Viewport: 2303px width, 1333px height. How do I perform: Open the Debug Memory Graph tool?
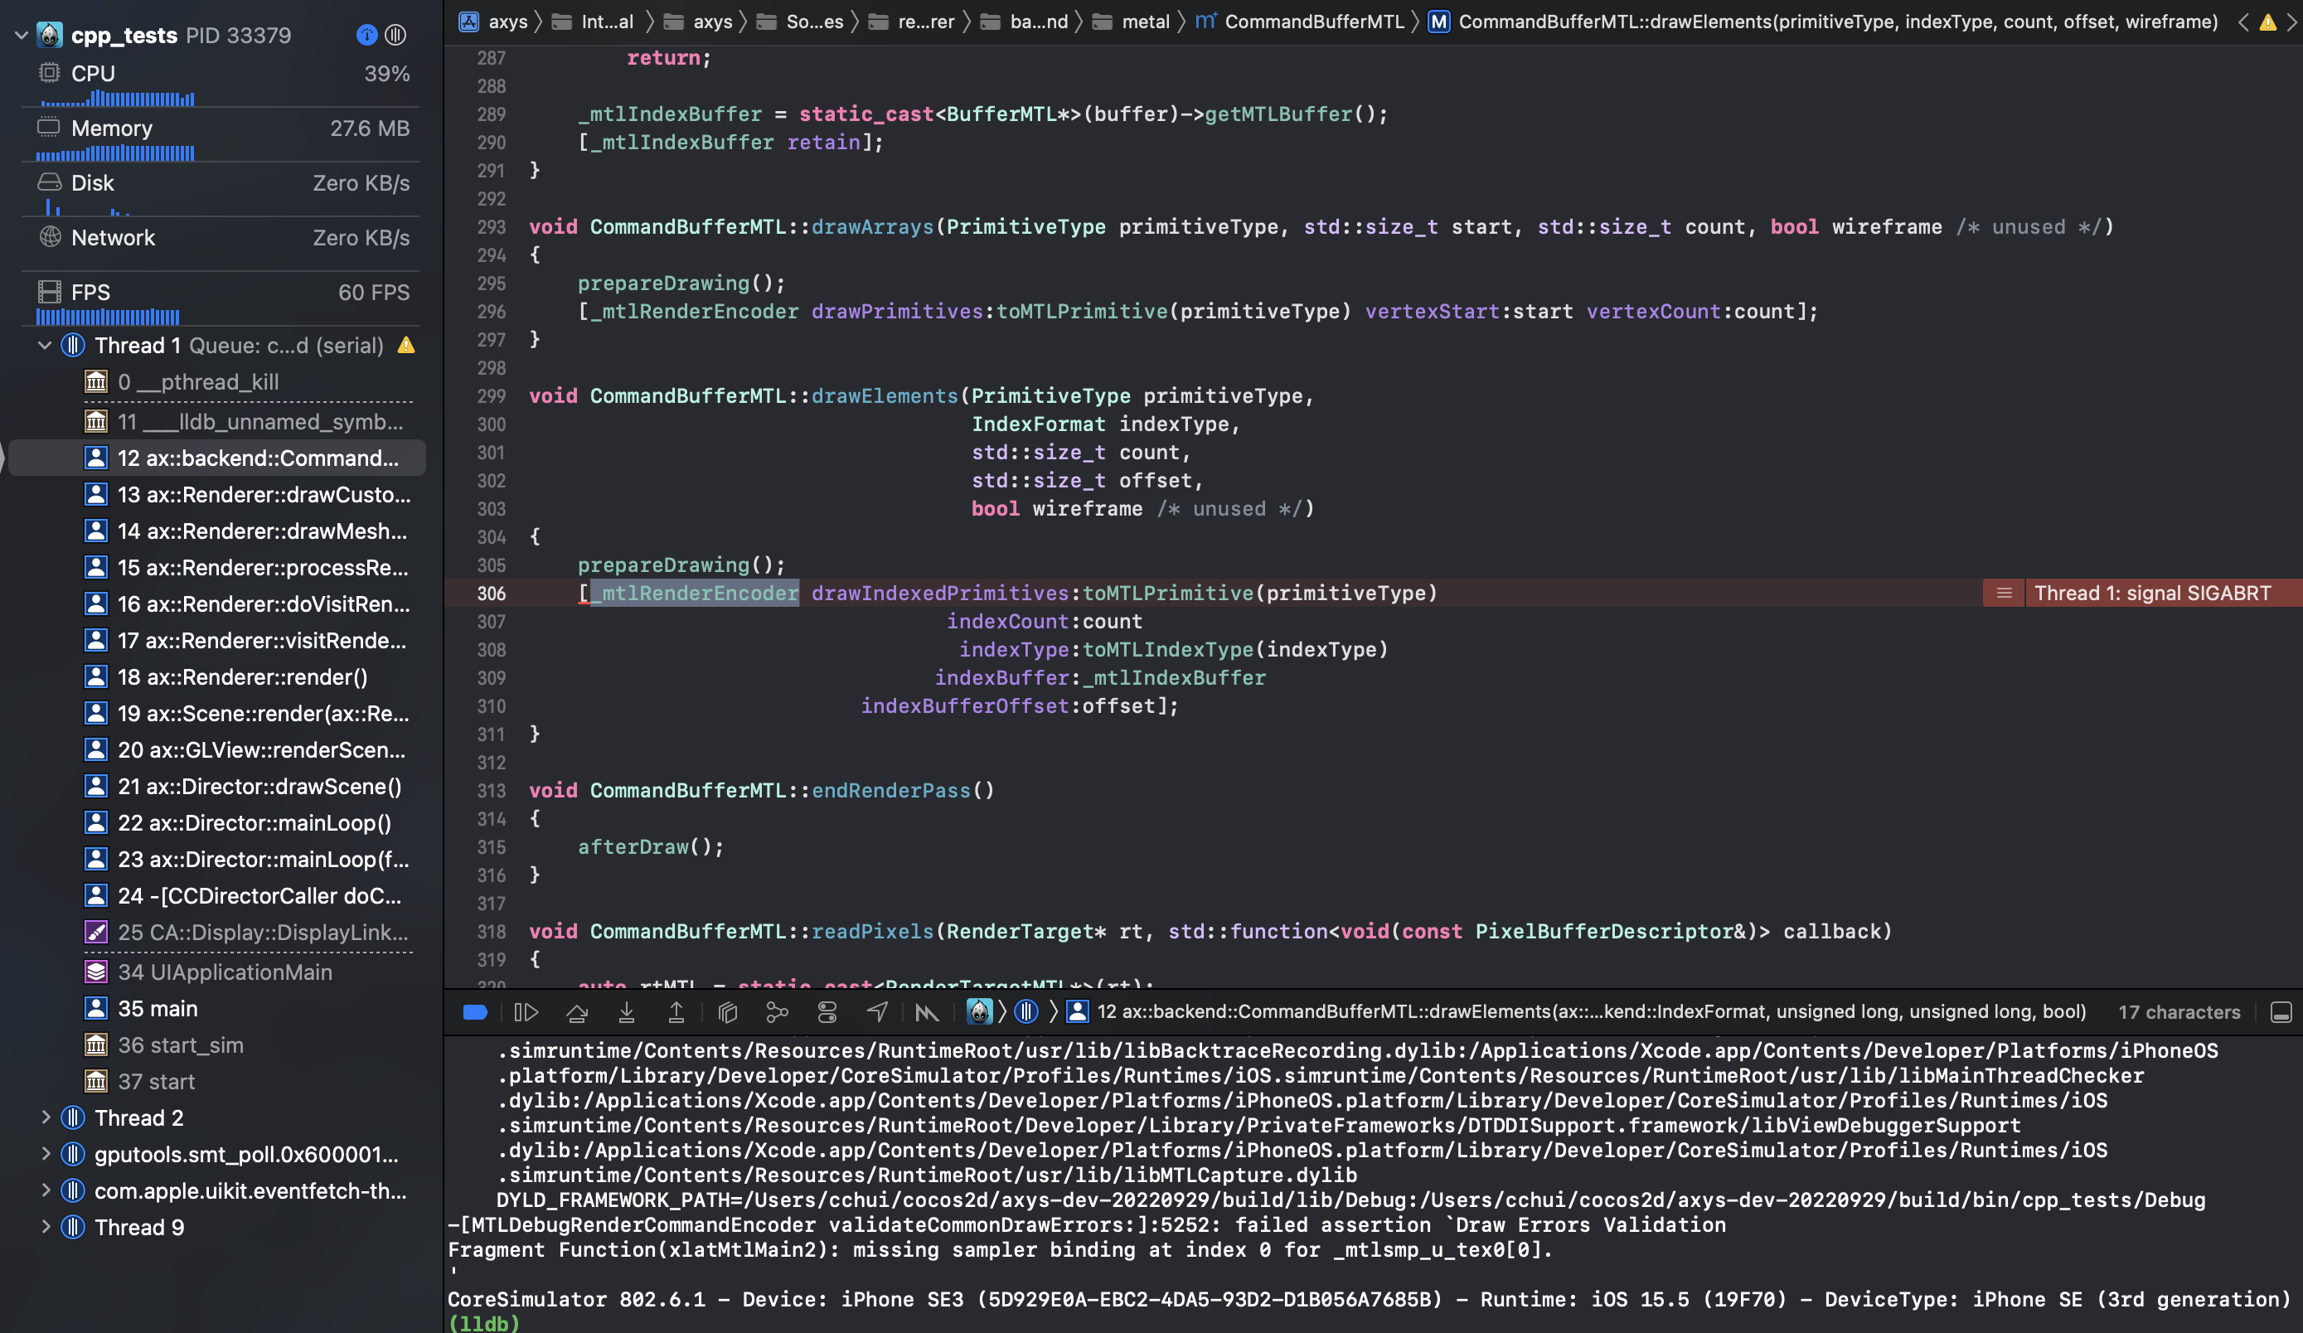tap(778, 1012)
